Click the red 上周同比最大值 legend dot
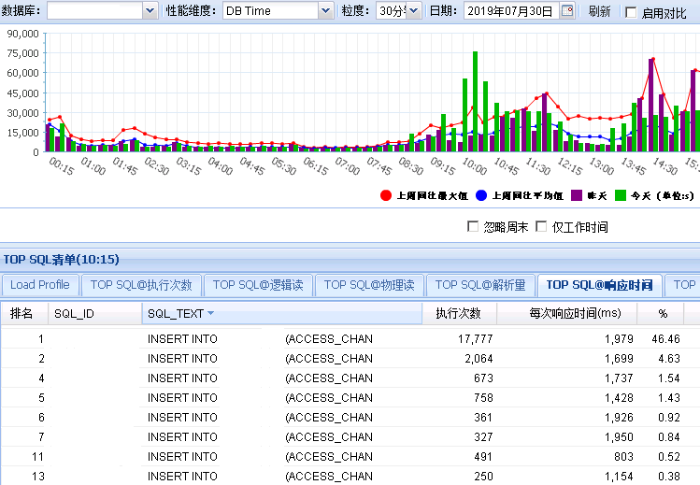Screen dimensions: 700x485 (x=385, y=195)
